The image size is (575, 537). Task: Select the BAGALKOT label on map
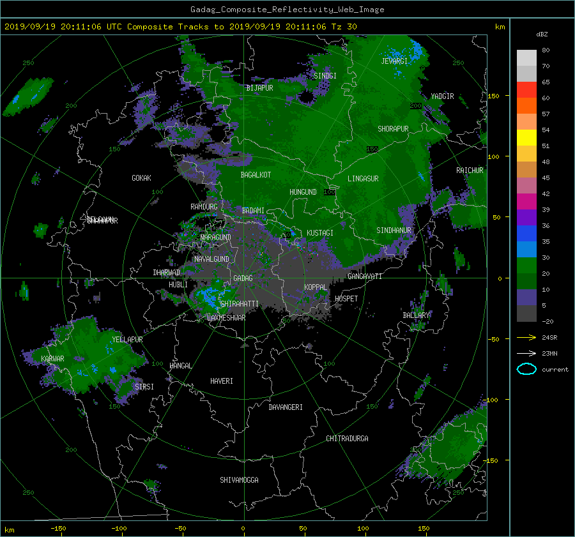pyautogui.click(x=256, y=175)
